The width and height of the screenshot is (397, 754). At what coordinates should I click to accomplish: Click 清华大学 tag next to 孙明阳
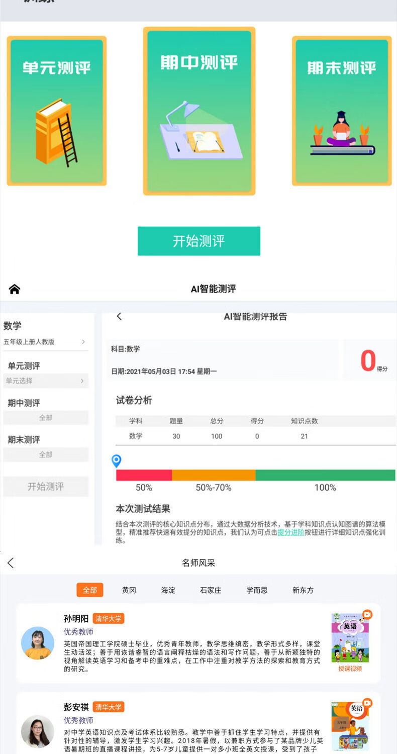tap(109, 618)
